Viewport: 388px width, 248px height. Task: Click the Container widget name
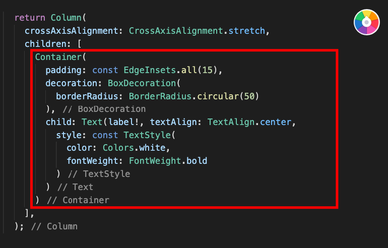58,57
